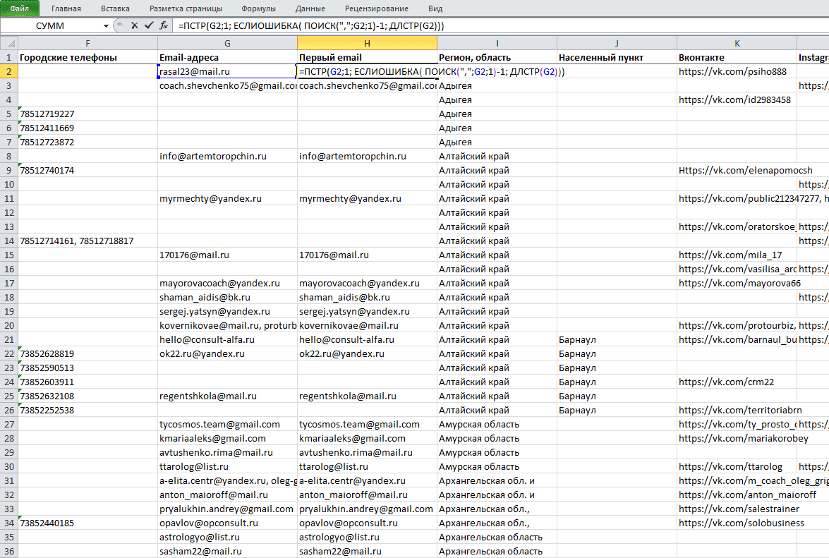Select column G header

[227, 43]
